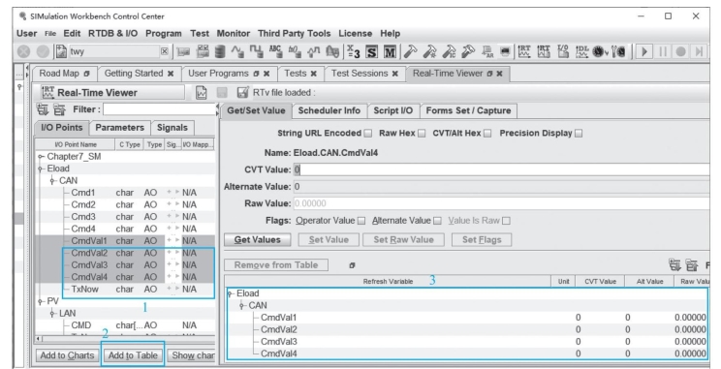This screenshot has height=369, width=721.
Task: Toggle the Raw Hex checkbox
Action: coord(422,134)
